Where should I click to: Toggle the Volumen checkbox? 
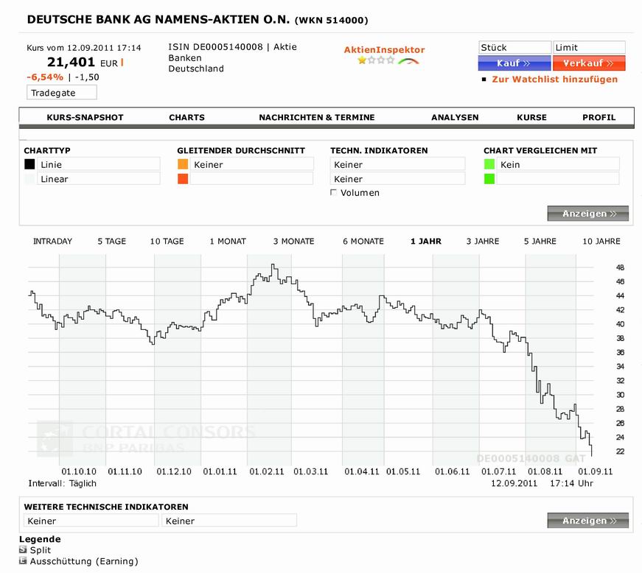[333, 192]
